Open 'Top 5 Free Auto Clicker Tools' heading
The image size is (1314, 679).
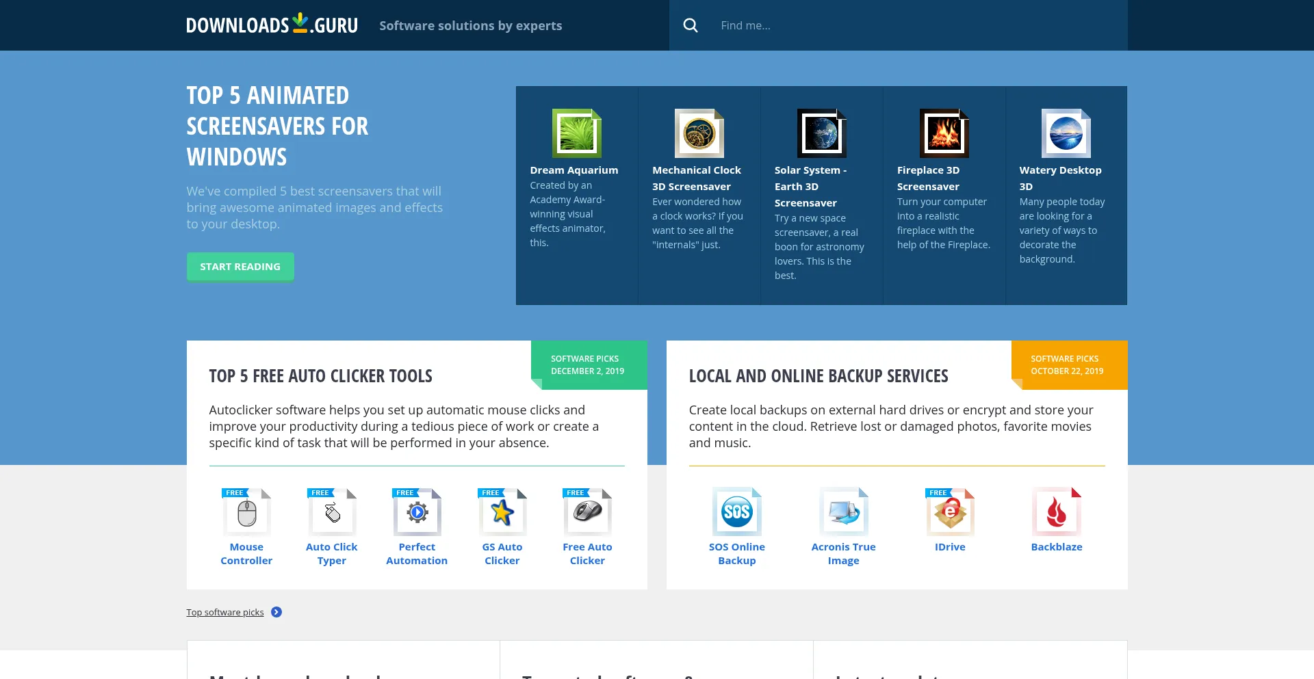320,376
